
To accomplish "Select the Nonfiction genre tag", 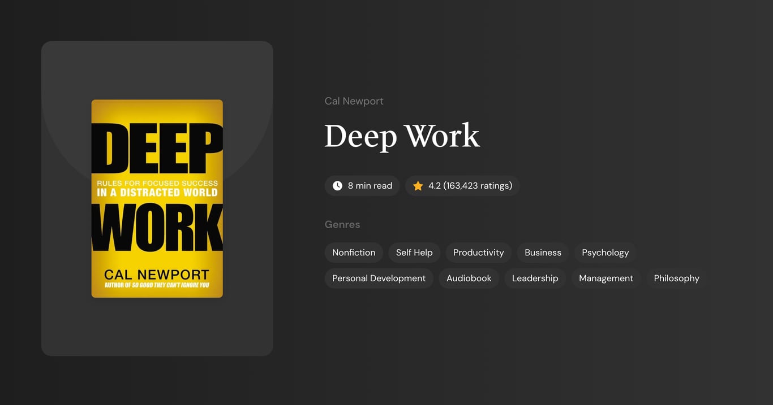I will (354, 252).
